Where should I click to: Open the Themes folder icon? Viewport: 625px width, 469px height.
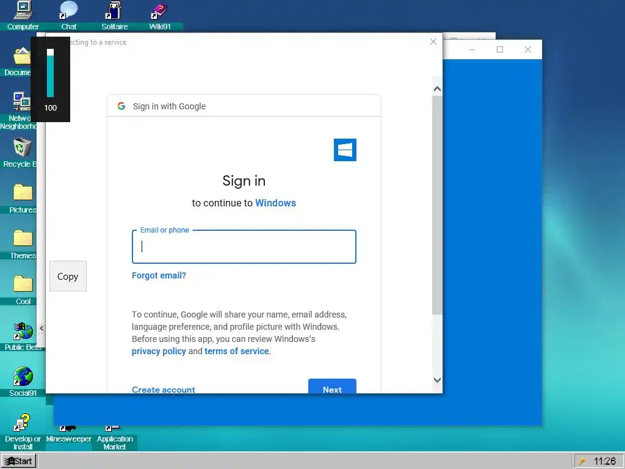(x=23, y=244)
